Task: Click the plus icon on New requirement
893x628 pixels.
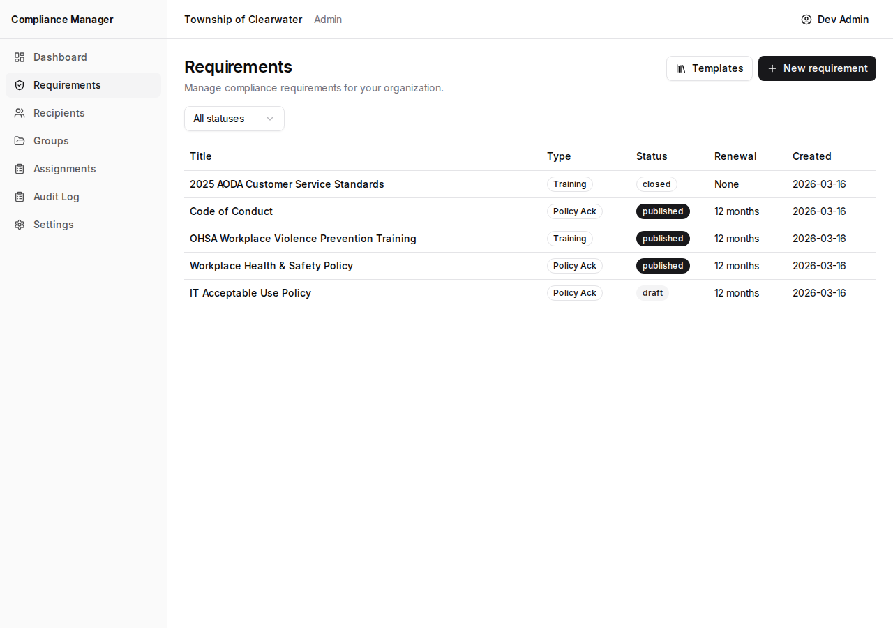Action: coord(772,68)
